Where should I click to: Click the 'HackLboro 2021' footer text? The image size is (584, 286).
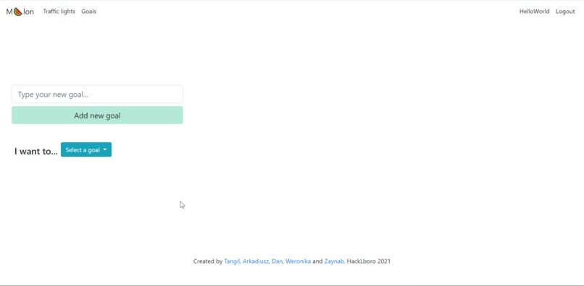click(x=368, y=261)
